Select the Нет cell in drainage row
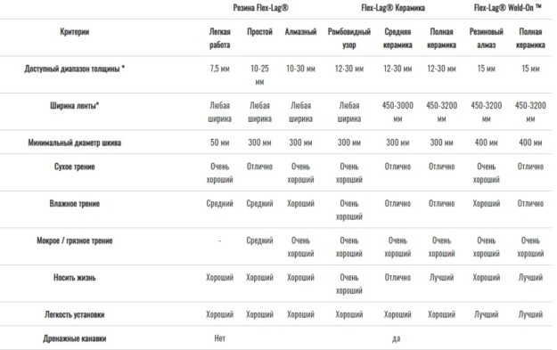The height and width of the screenshot is (350, 557). tap(219, 338)
